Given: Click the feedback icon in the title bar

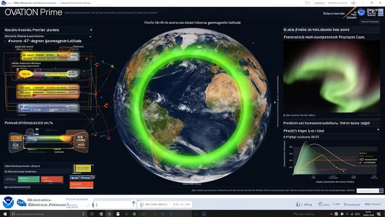Looking at the screenshot, I should pyautogui.click(x=307, y=3).
